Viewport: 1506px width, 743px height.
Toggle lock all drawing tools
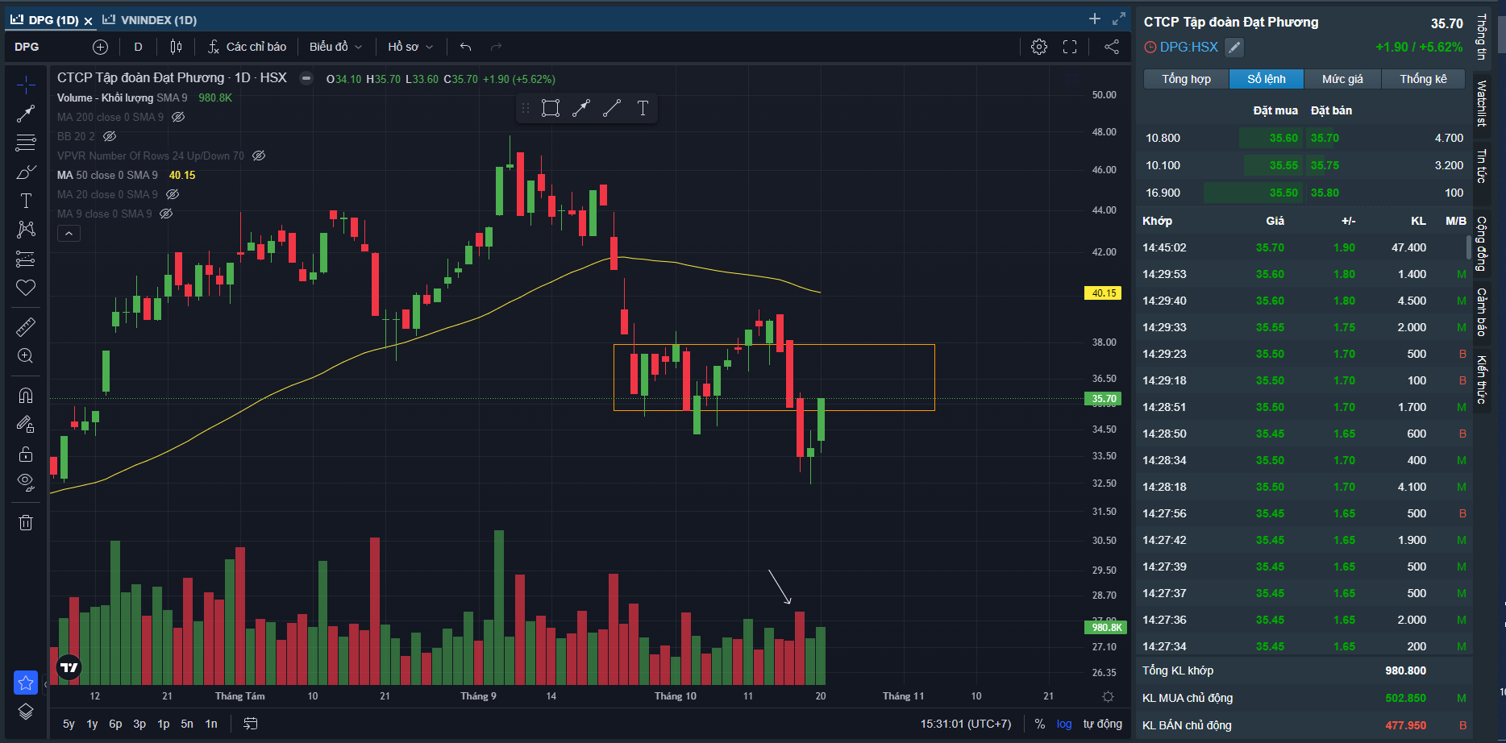point(26,454)
